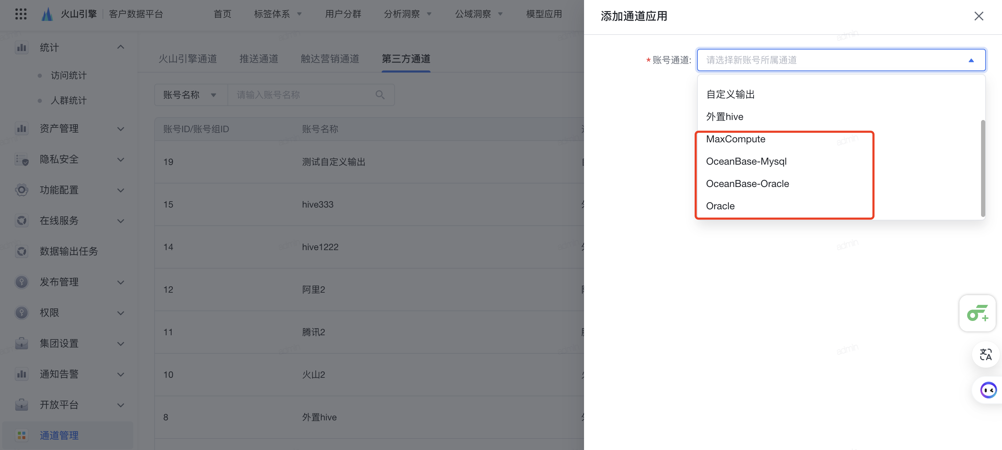
Task: Click the 通知告警 sidebar icon
Action: [x=21, y=374]
